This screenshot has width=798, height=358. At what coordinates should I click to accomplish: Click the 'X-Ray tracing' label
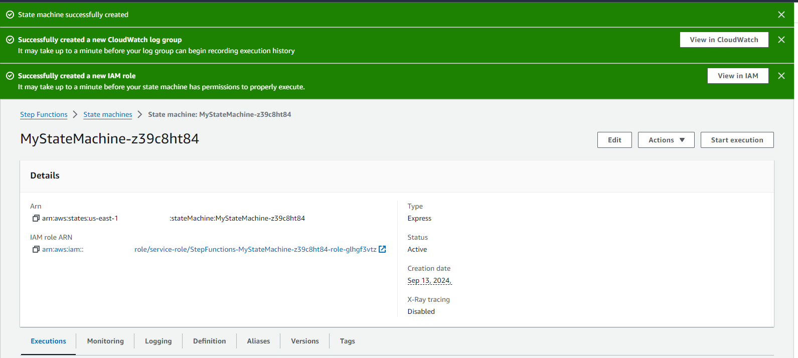[x=429, y=299]
